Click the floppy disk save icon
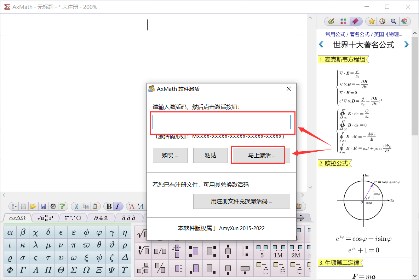The image size is (419, 280). [x=43, y=206]
